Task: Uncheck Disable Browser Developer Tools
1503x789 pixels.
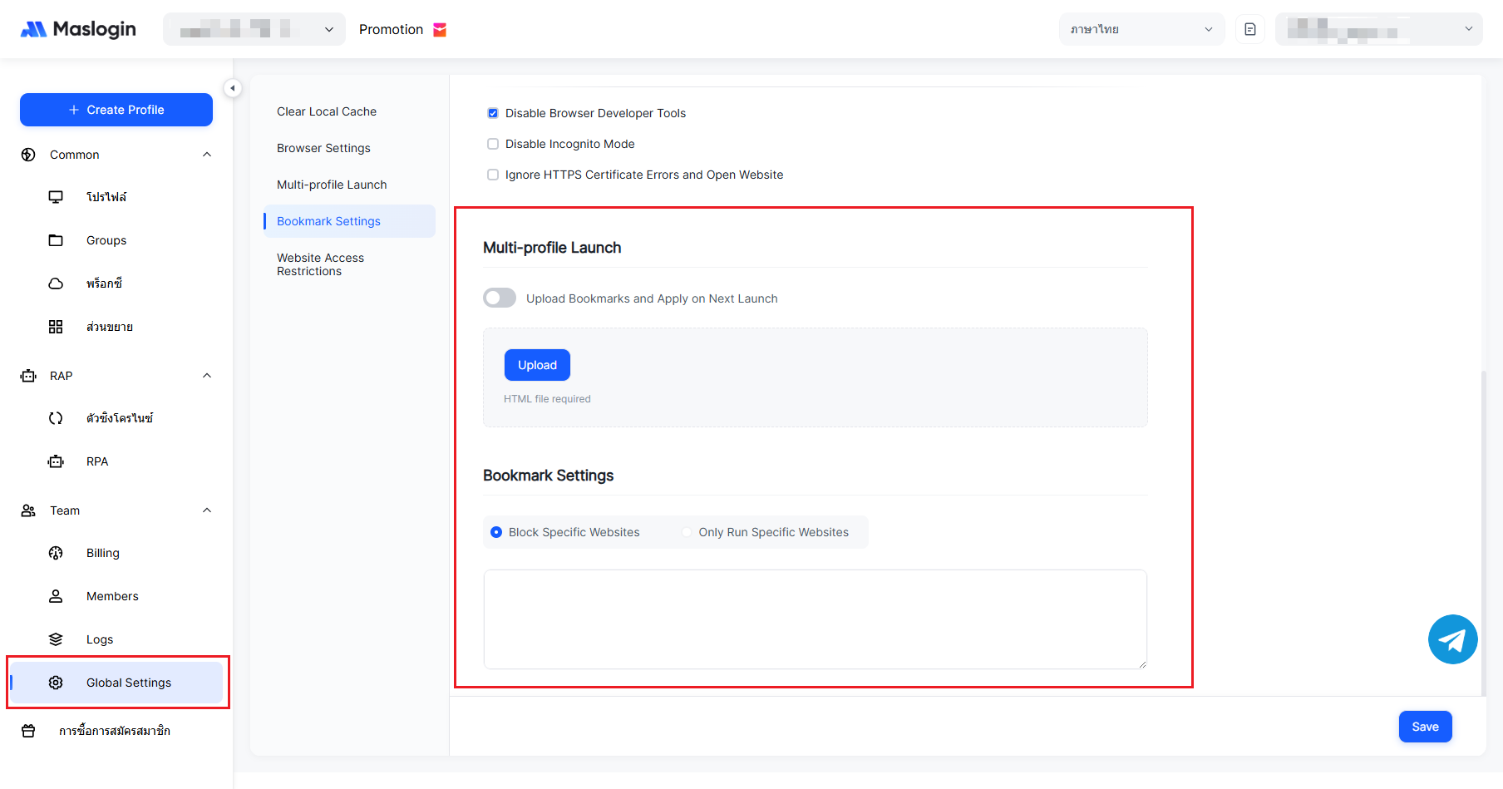Action: [493, 113]
